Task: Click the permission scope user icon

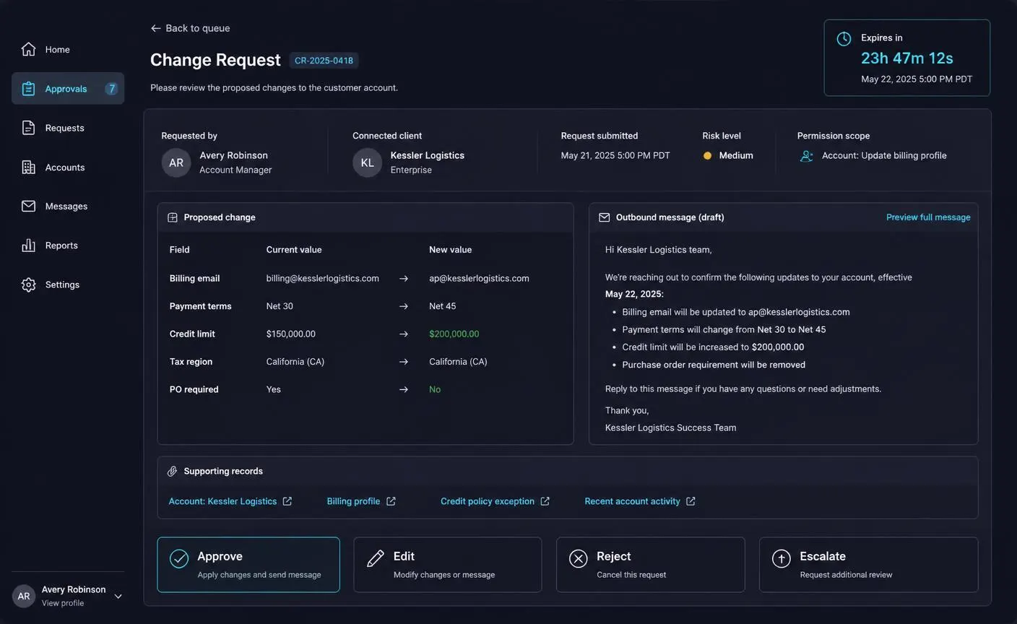Action: [807, 155]
